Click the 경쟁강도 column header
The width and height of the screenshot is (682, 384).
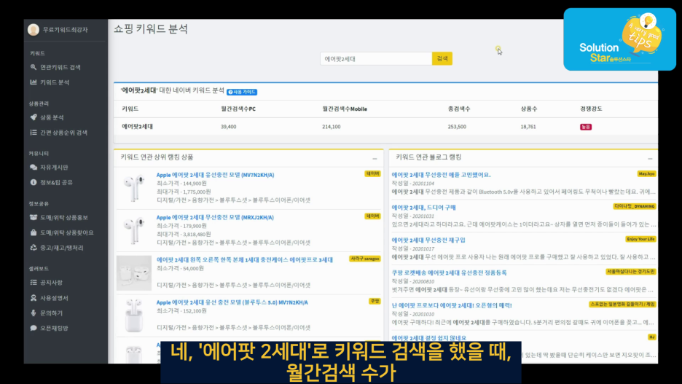(591, 109)
